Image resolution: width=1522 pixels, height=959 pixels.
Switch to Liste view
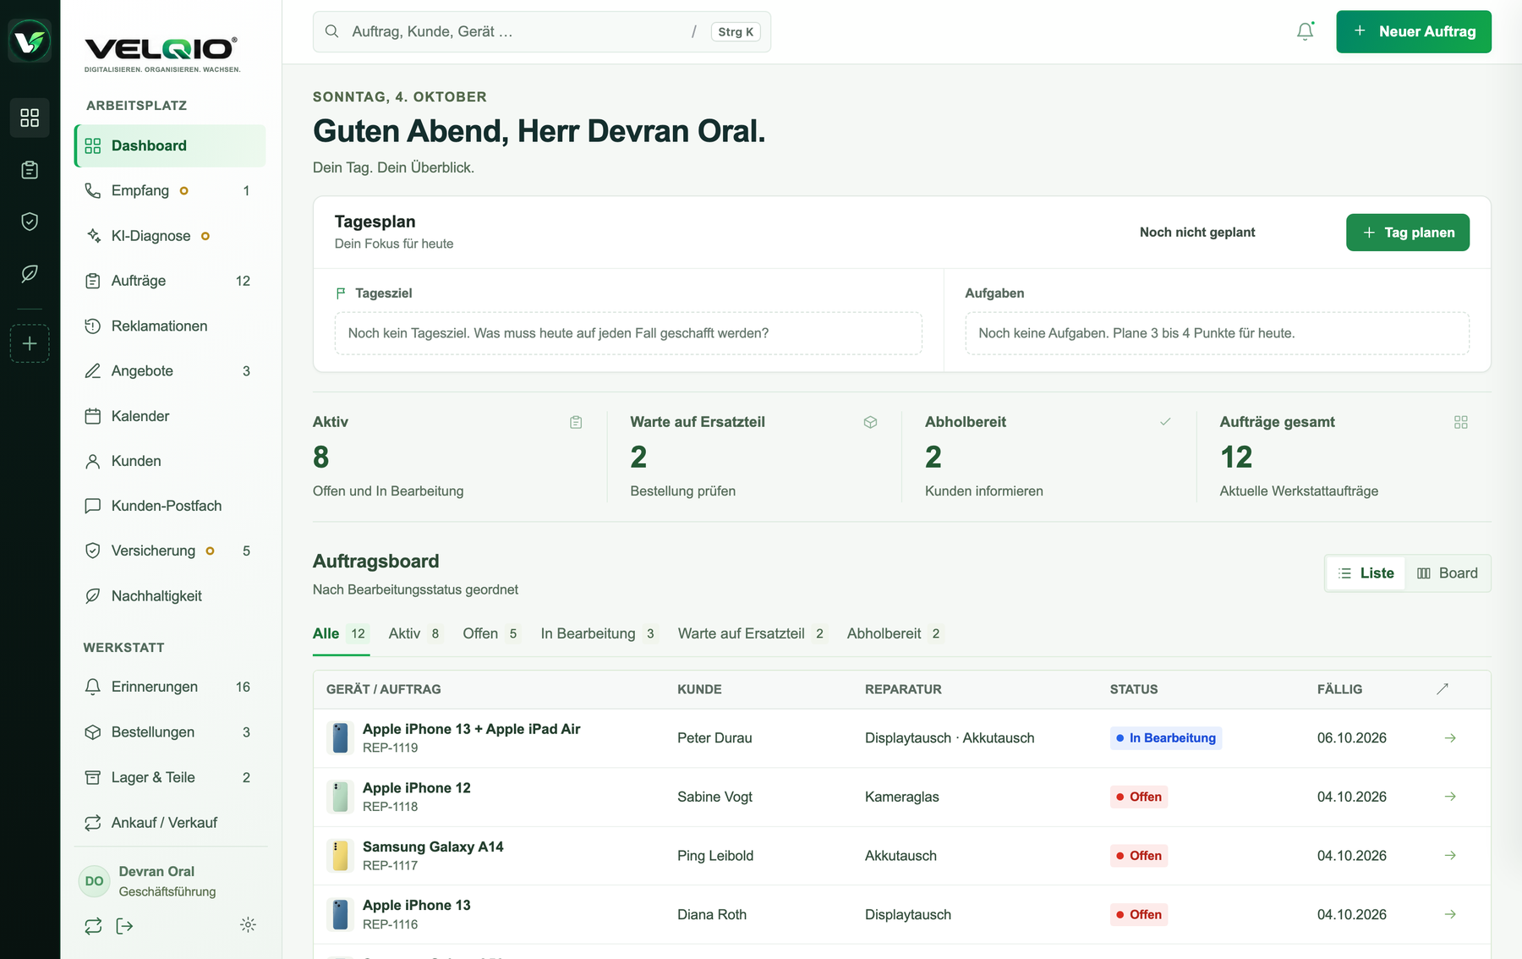[1366, 573]
